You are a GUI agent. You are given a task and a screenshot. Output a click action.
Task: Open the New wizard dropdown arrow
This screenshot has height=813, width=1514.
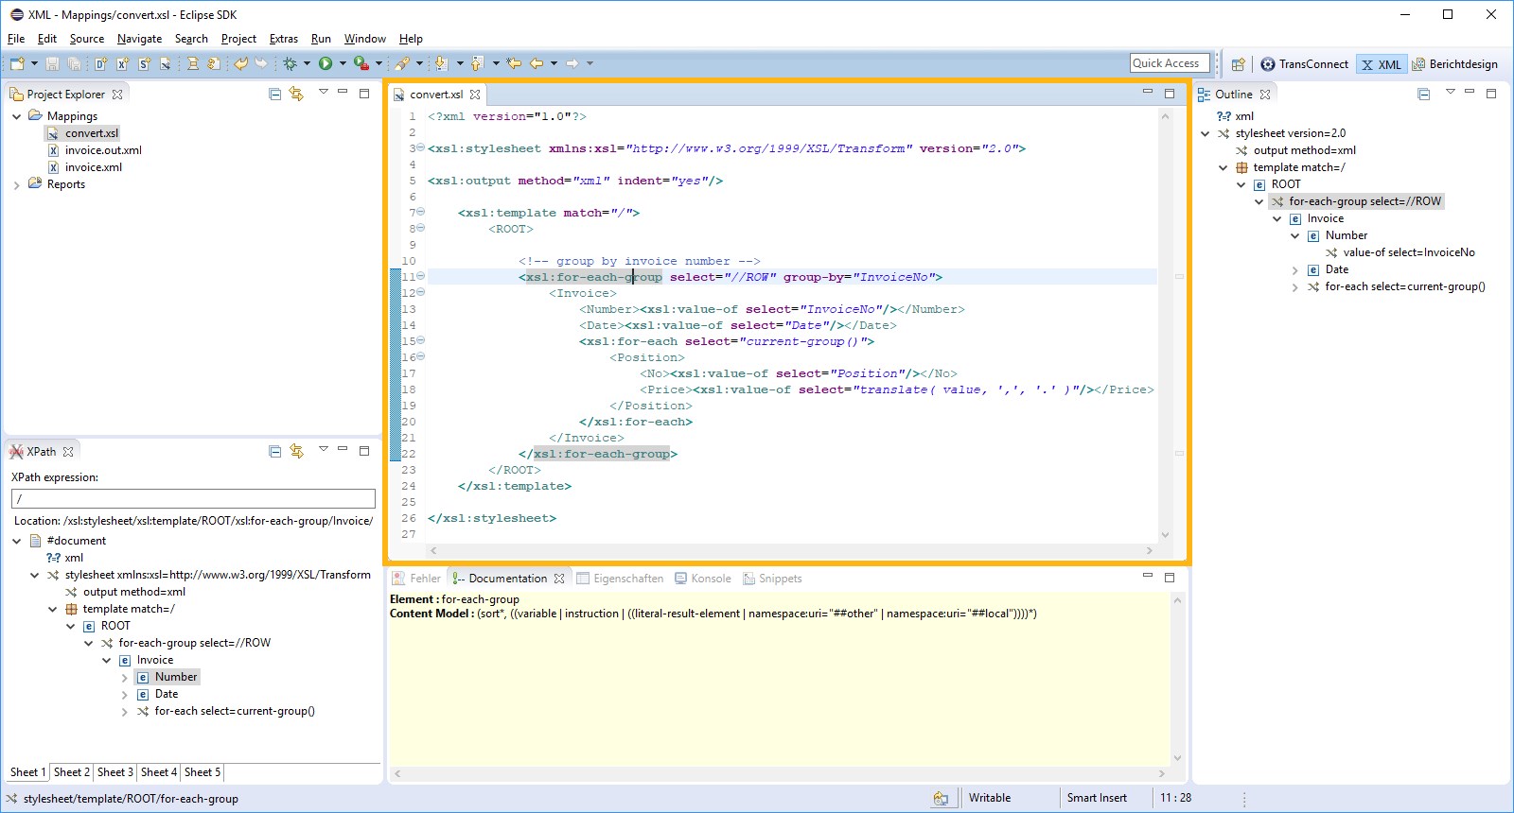tap(34, 63)
